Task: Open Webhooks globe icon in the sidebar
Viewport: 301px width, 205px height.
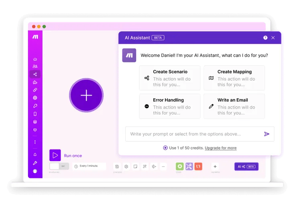Action: (x=35, y=98)
